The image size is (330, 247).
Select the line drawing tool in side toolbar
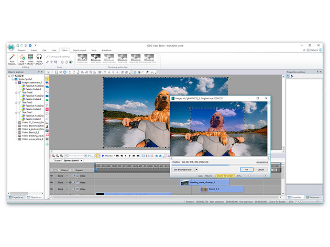point(47,92)
